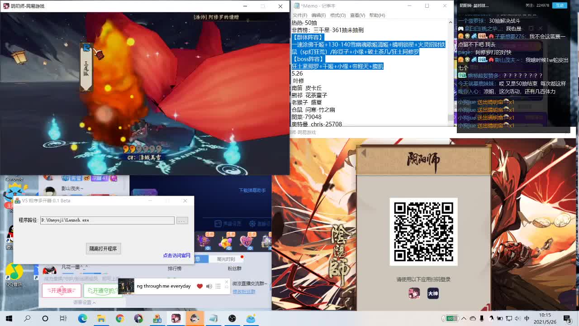
Task: Click the 隔离打开程序 button
Action: pyautogui.click(x=103, y=249)
